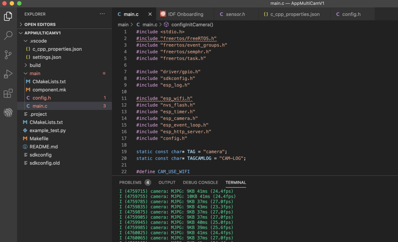
Task: Collapse the main folder
Action: click(x=25, y=73)
